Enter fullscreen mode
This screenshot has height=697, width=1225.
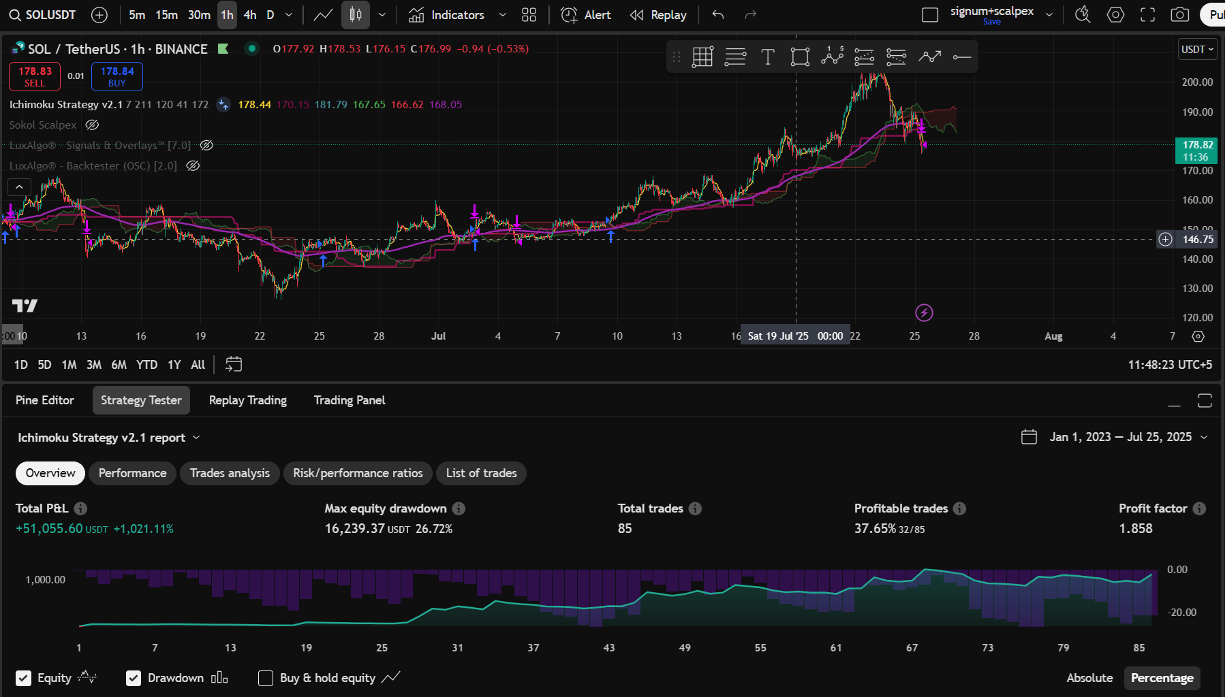pyautogui.click(x=1148, y=15)
